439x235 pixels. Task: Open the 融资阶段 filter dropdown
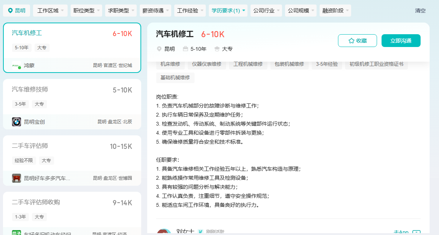(335, 11)
